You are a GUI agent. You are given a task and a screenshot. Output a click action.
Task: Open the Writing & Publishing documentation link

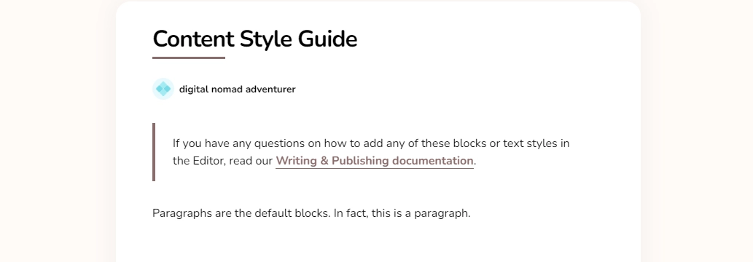tap(375, 161)
